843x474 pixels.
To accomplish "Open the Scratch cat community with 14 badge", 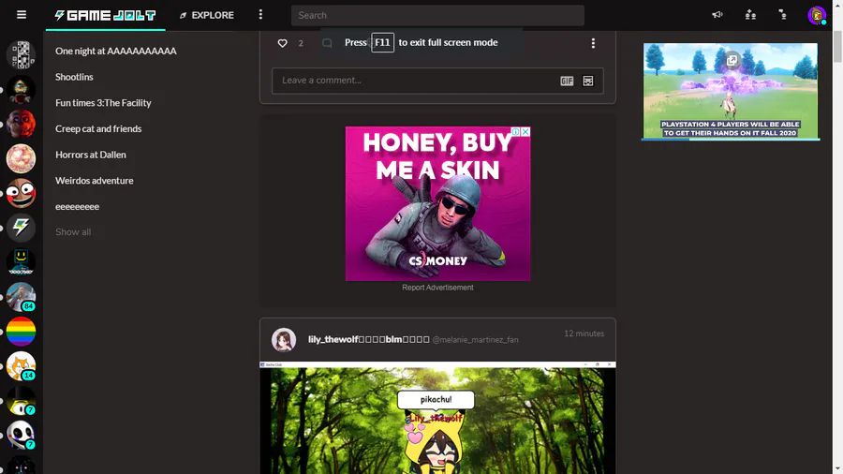I will click(21, 366).
